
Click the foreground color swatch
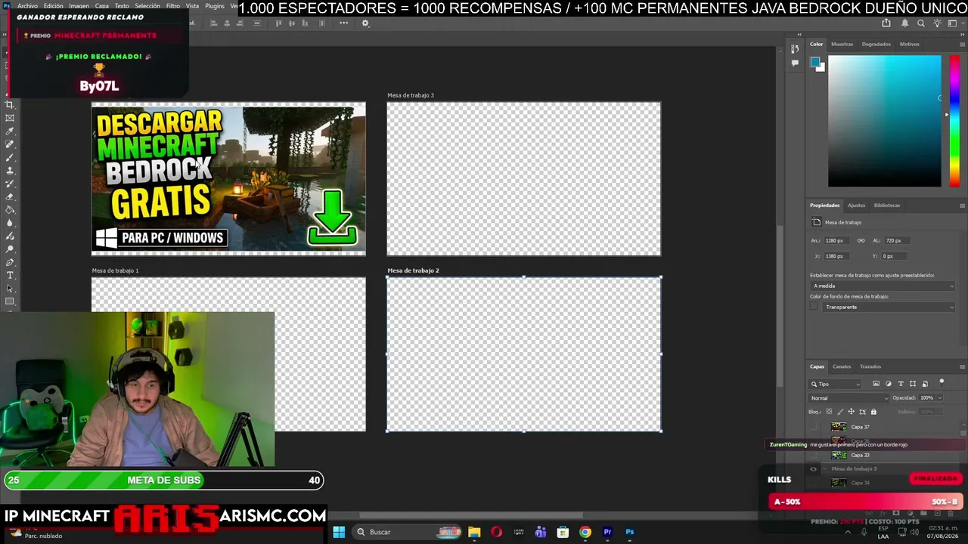coord(814,61)
